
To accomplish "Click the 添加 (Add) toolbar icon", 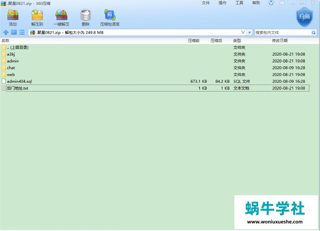I will [13, 15].
